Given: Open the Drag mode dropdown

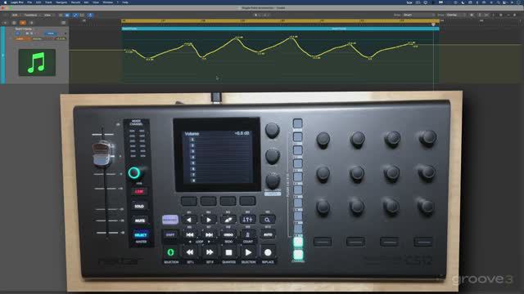Looking at the screenshot, I should pos(456,15).
